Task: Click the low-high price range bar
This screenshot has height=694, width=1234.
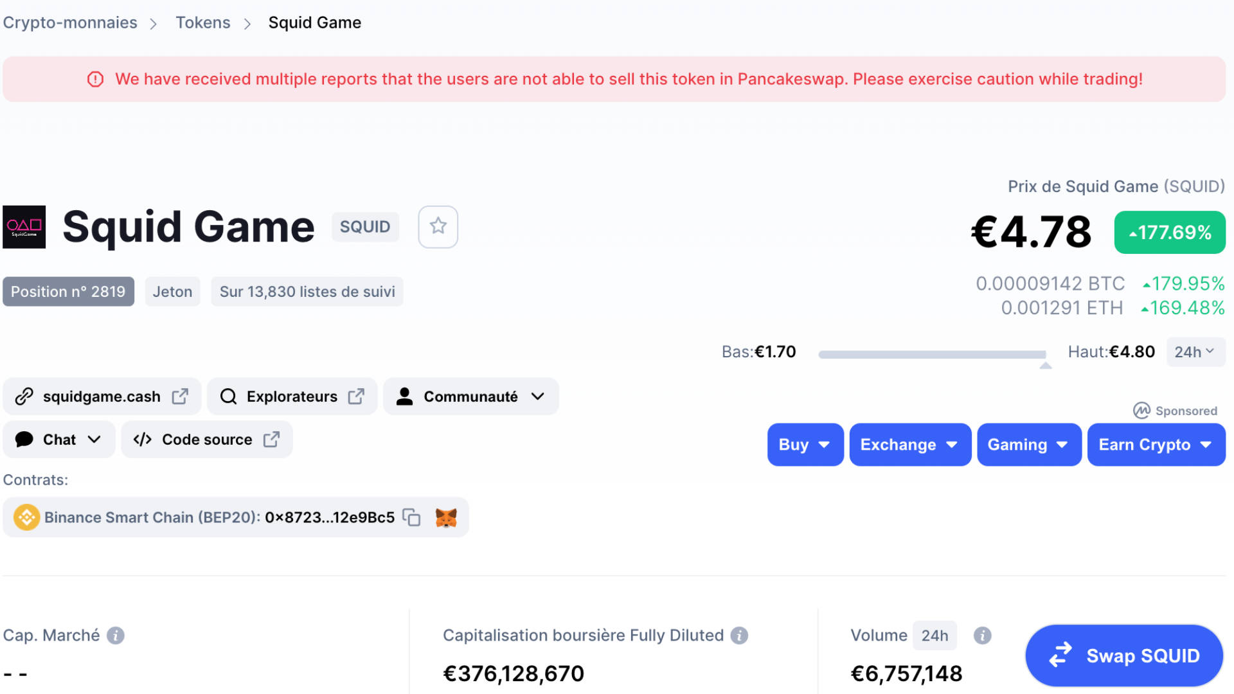Action: (x=932, y=354)
